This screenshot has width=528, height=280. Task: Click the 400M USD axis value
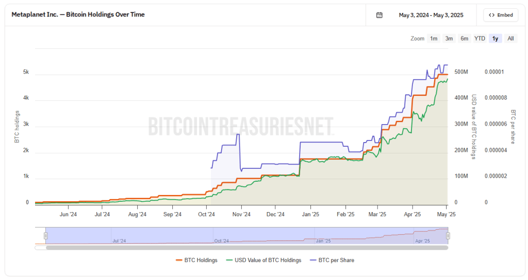point(461,98)
